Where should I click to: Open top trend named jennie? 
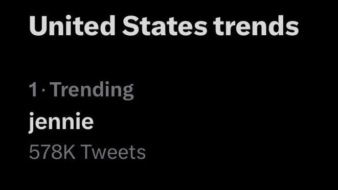coord(61,122)
